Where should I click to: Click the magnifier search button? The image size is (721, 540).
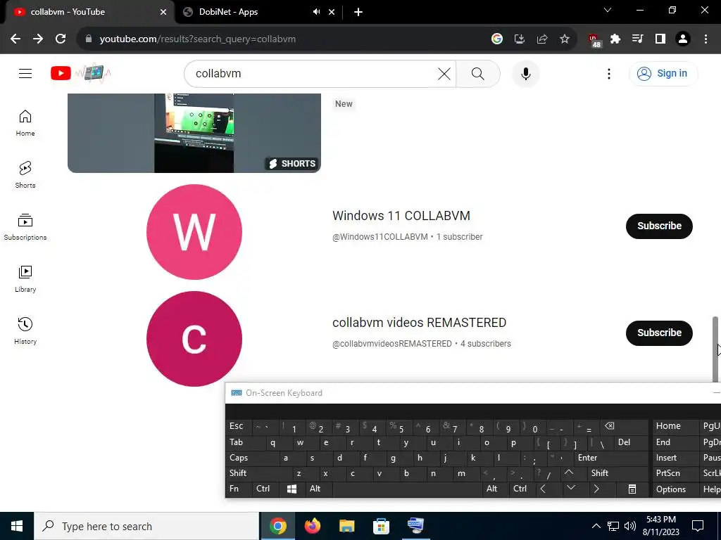(478, 73)
